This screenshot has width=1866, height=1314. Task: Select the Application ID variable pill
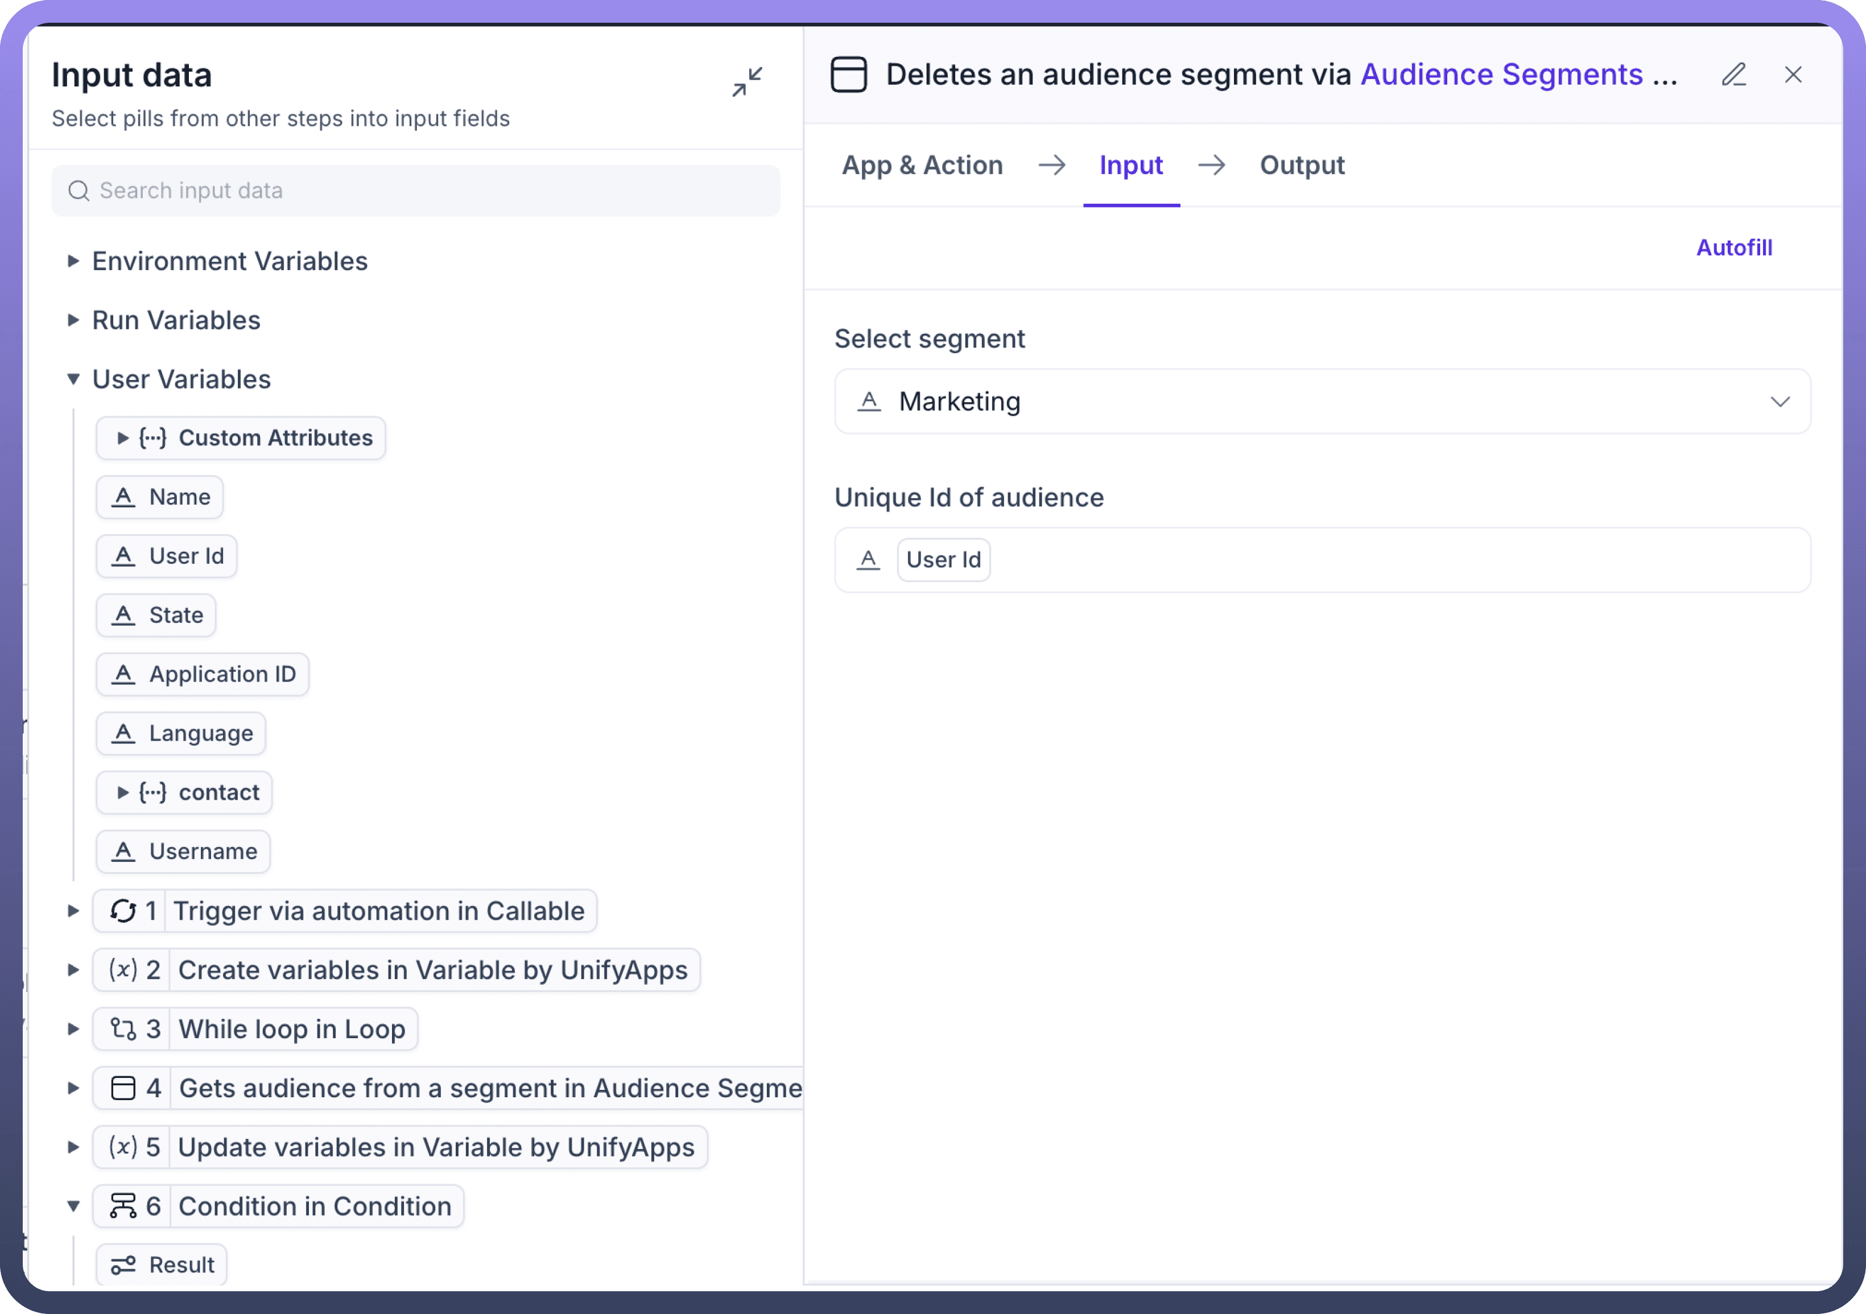tap(203, 675)
